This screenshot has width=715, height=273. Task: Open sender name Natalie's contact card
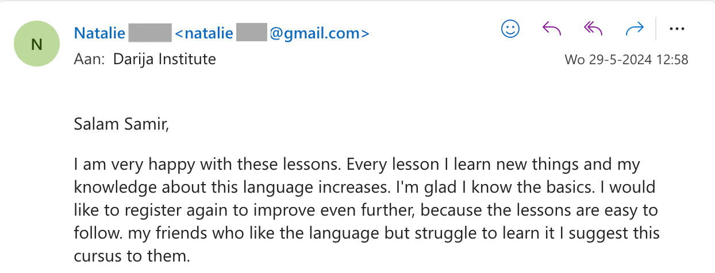click(x=99, y=33)
